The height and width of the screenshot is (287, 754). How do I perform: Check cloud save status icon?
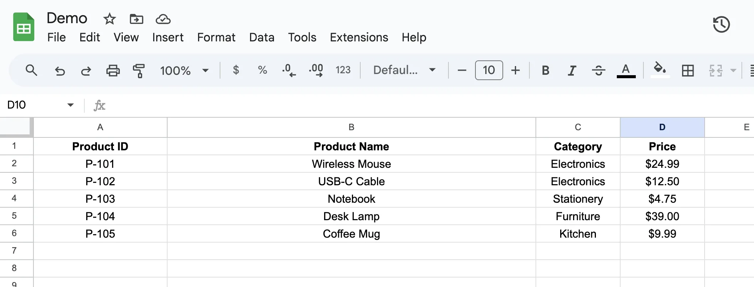(x=163, y=19)
